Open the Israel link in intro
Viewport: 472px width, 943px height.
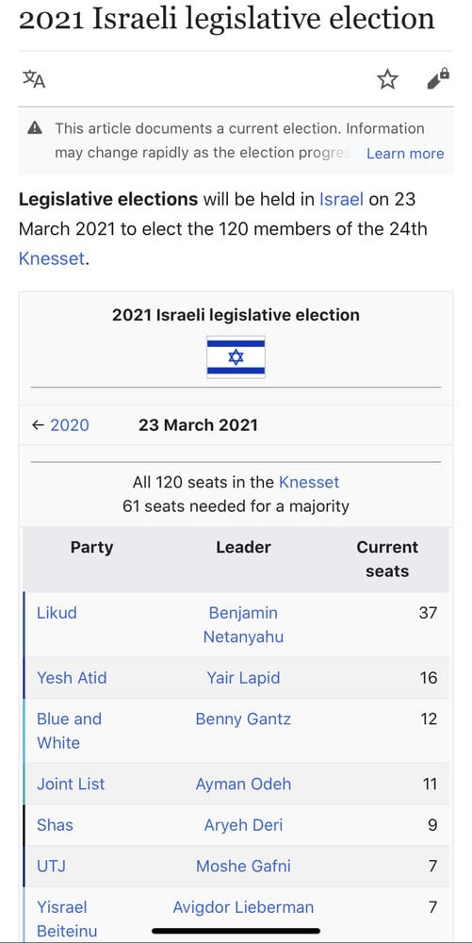pos(341,199)
